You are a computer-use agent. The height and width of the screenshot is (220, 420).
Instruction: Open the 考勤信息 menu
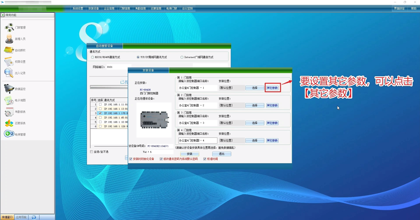pyautogui.click(x=141, y=9)
